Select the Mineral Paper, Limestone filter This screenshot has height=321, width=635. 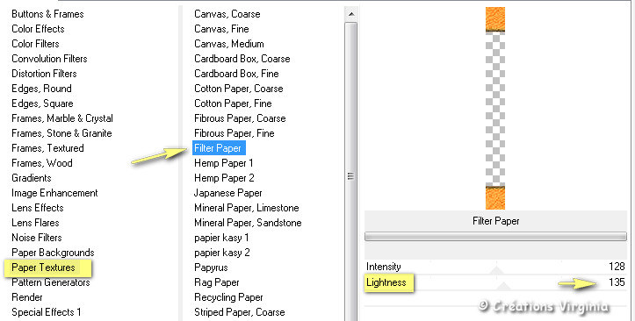247,209
